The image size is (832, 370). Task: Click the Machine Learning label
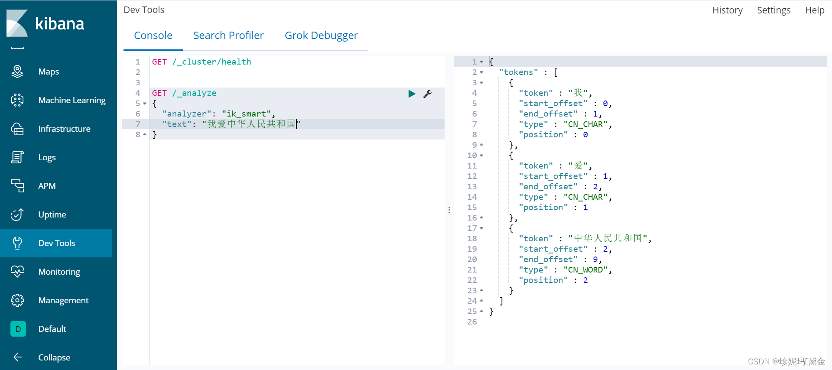(x=72, y=100)
